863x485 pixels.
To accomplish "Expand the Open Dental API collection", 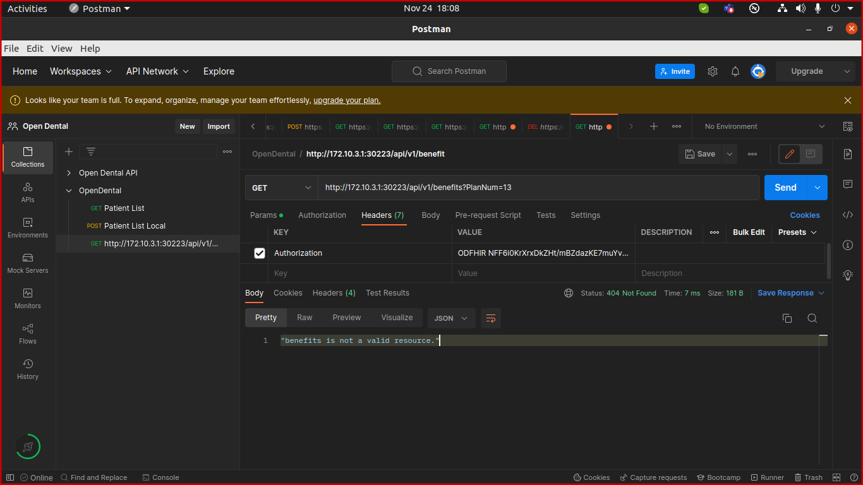I will 69,173.
